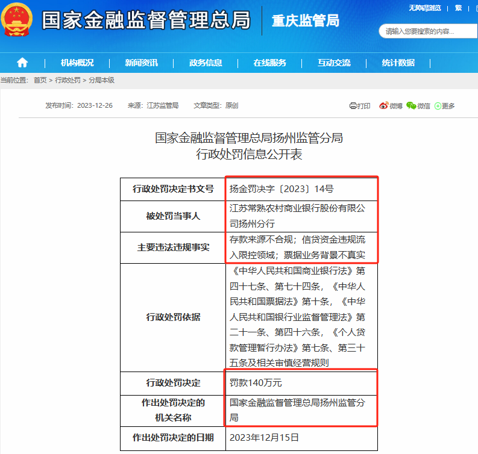Viewport: 478px width, 454px height.
Task: Switch to traditional Chinese with 繁
Action: [x=458, y=8]
